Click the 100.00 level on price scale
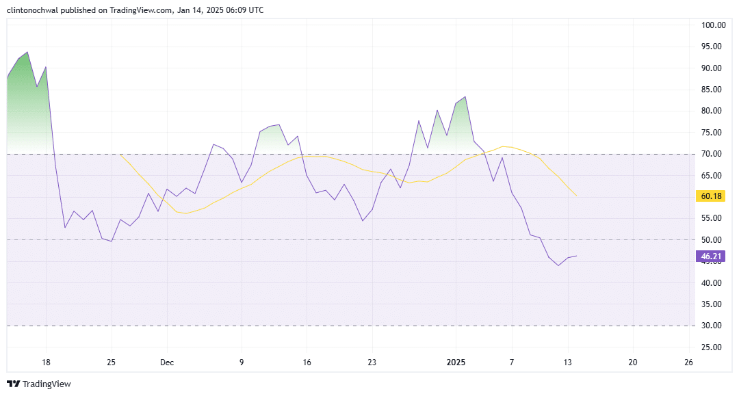 [712, 25]
